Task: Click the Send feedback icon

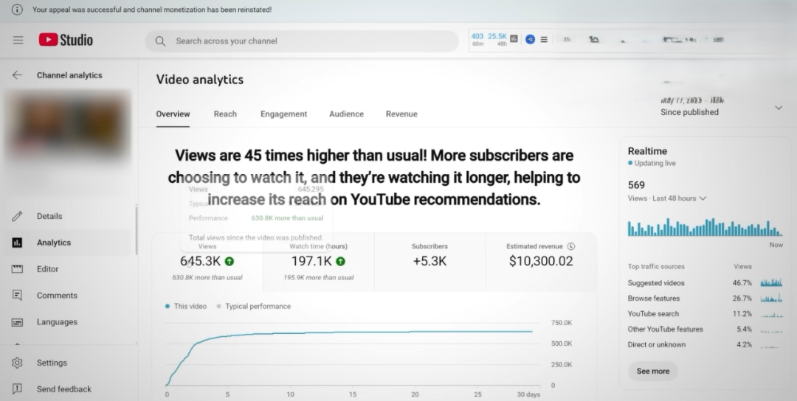Action: (x=18, y=389)
